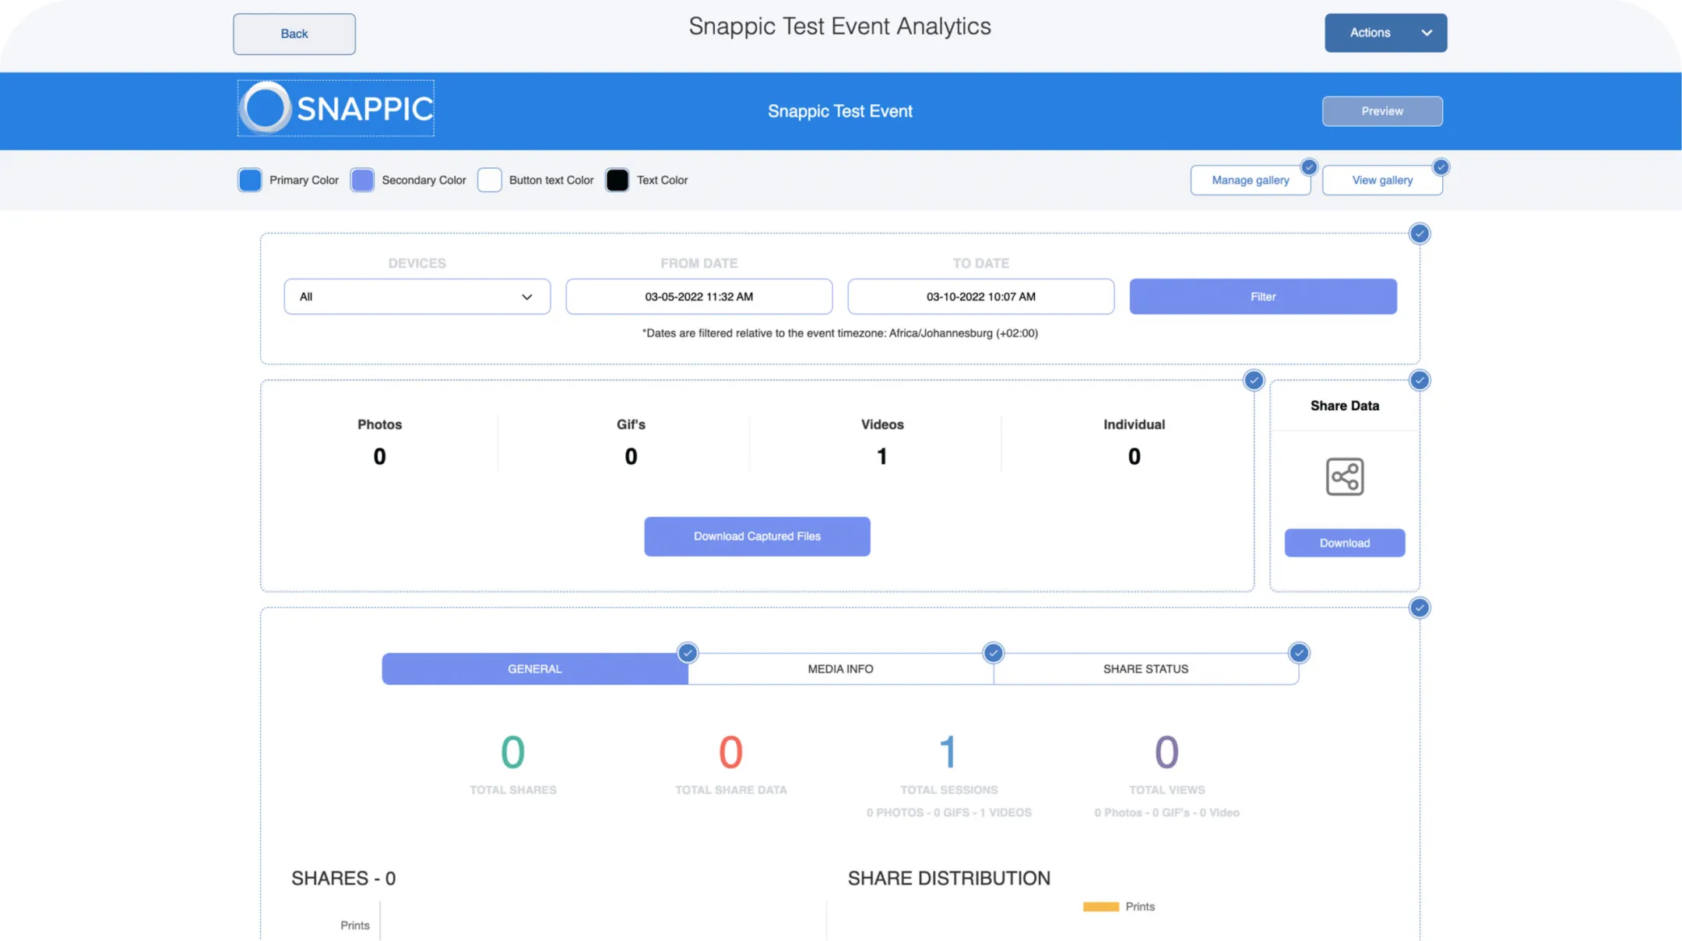Pick the black Text Color swatch

point(617,181)
